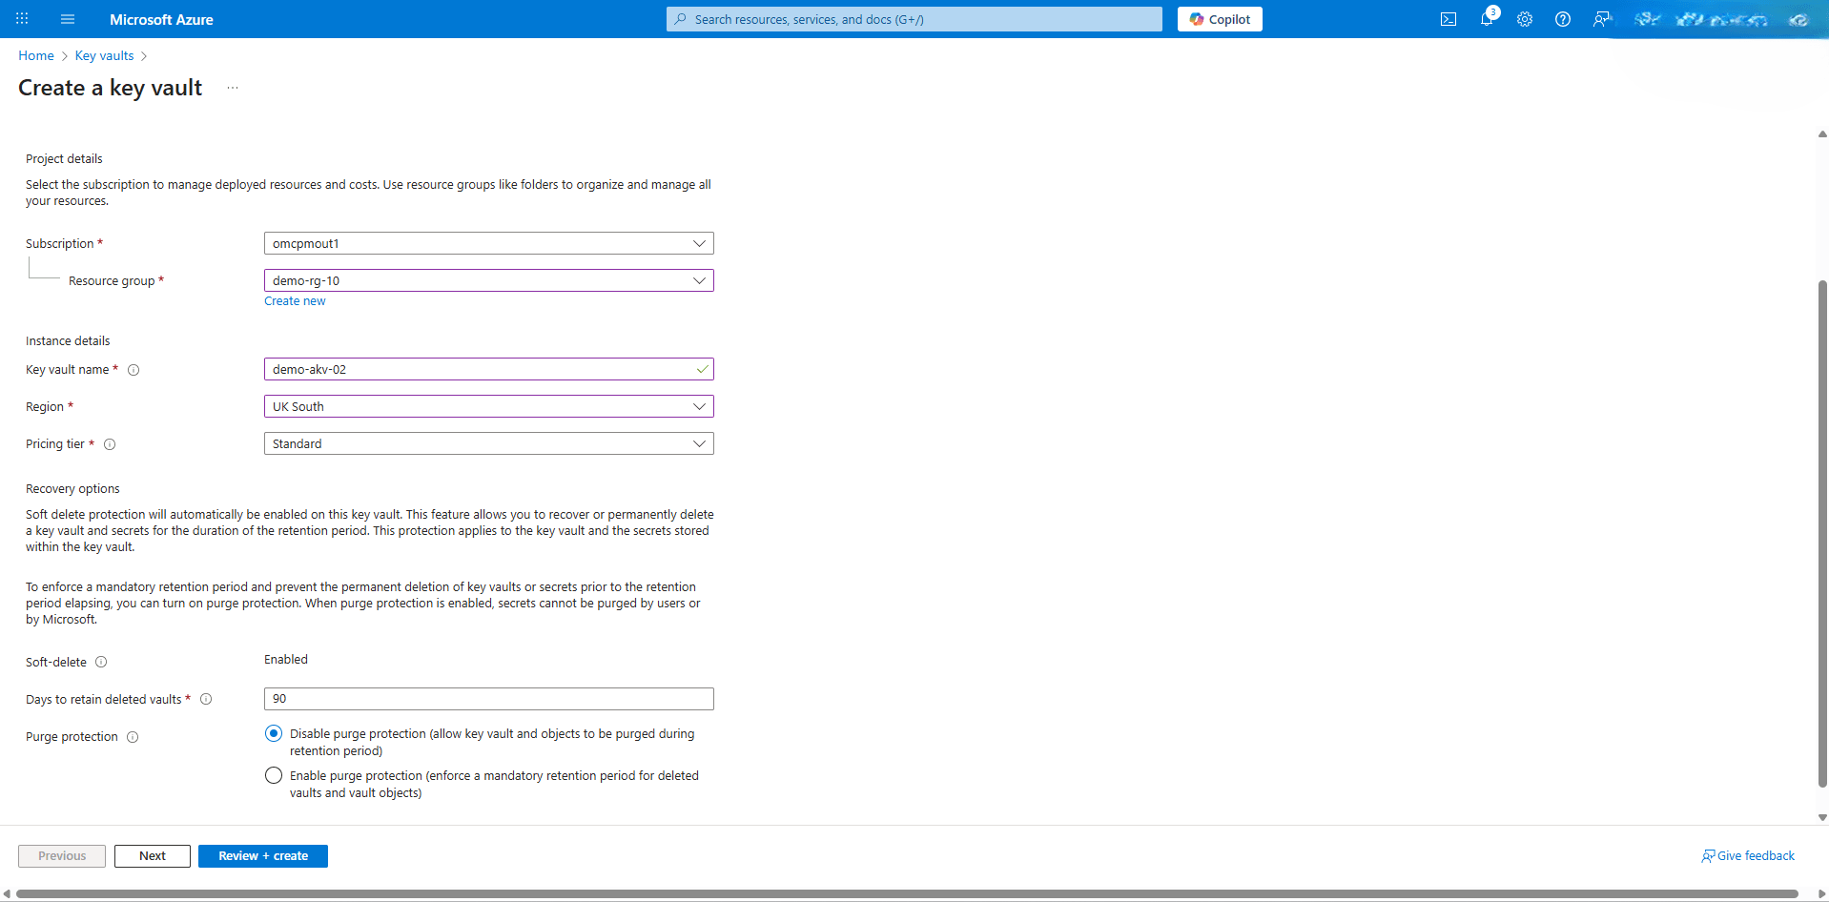Screen dimensions: 1829x902
Task: Open the Notifications bell
Action: coord(1487,19)
